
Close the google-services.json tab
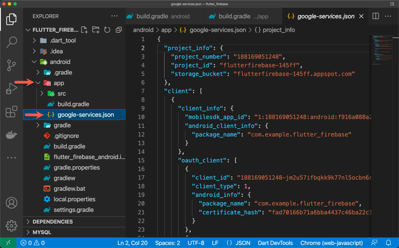coord(361,16)
